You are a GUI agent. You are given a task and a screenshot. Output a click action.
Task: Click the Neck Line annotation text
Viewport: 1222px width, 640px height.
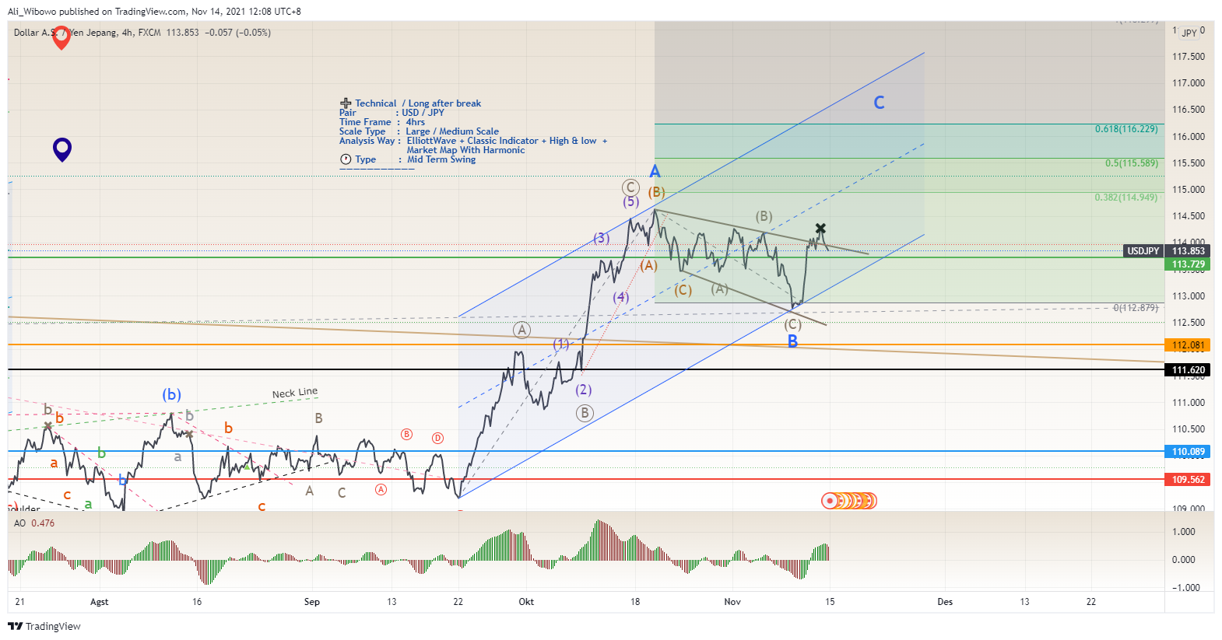[295, 393]
